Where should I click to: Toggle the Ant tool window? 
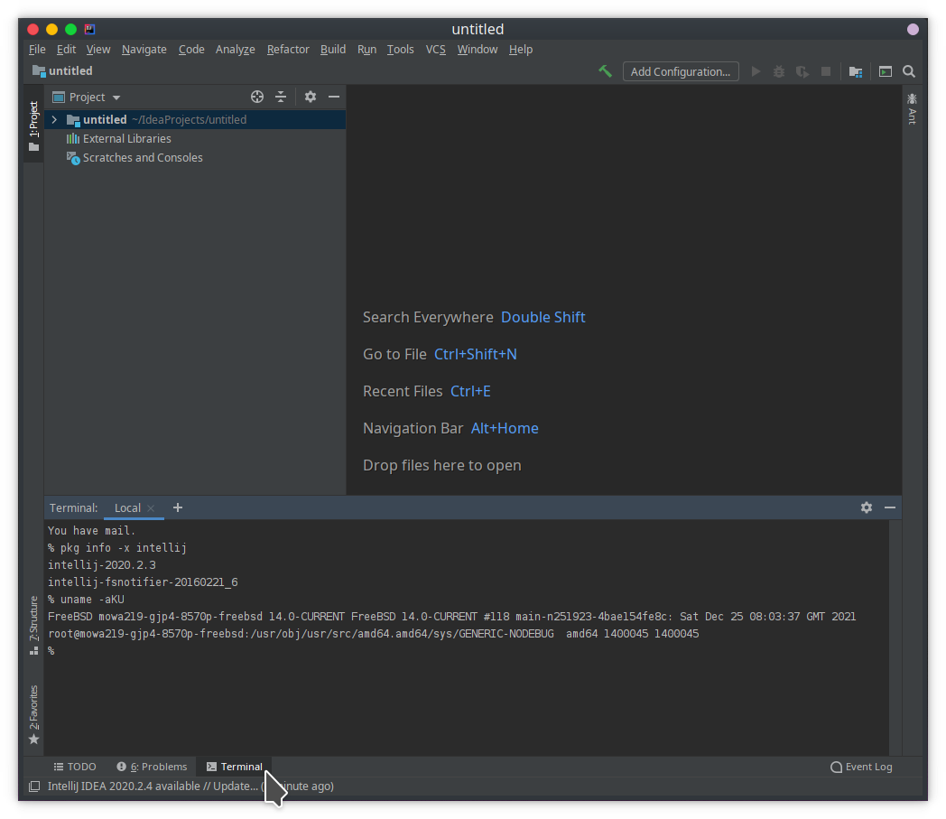[x=912, y=108]
